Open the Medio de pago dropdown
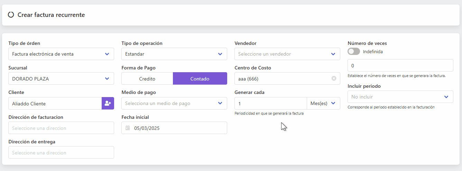This screenshot has height=171, width=462. click(x=174, y=103)
